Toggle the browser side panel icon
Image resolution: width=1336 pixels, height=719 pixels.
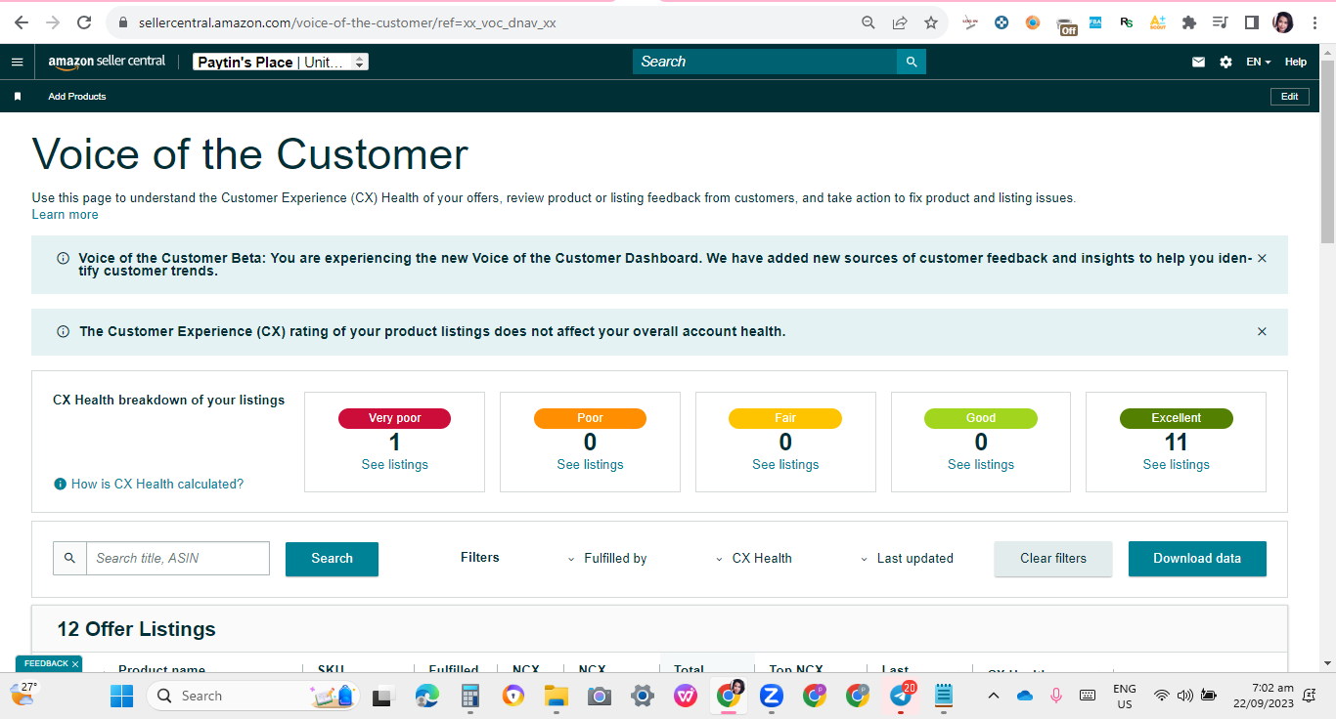[1251, 22]
